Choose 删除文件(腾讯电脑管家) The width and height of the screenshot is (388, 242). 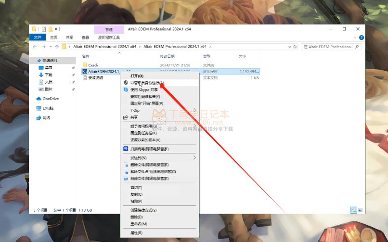[x=160, y=165]
